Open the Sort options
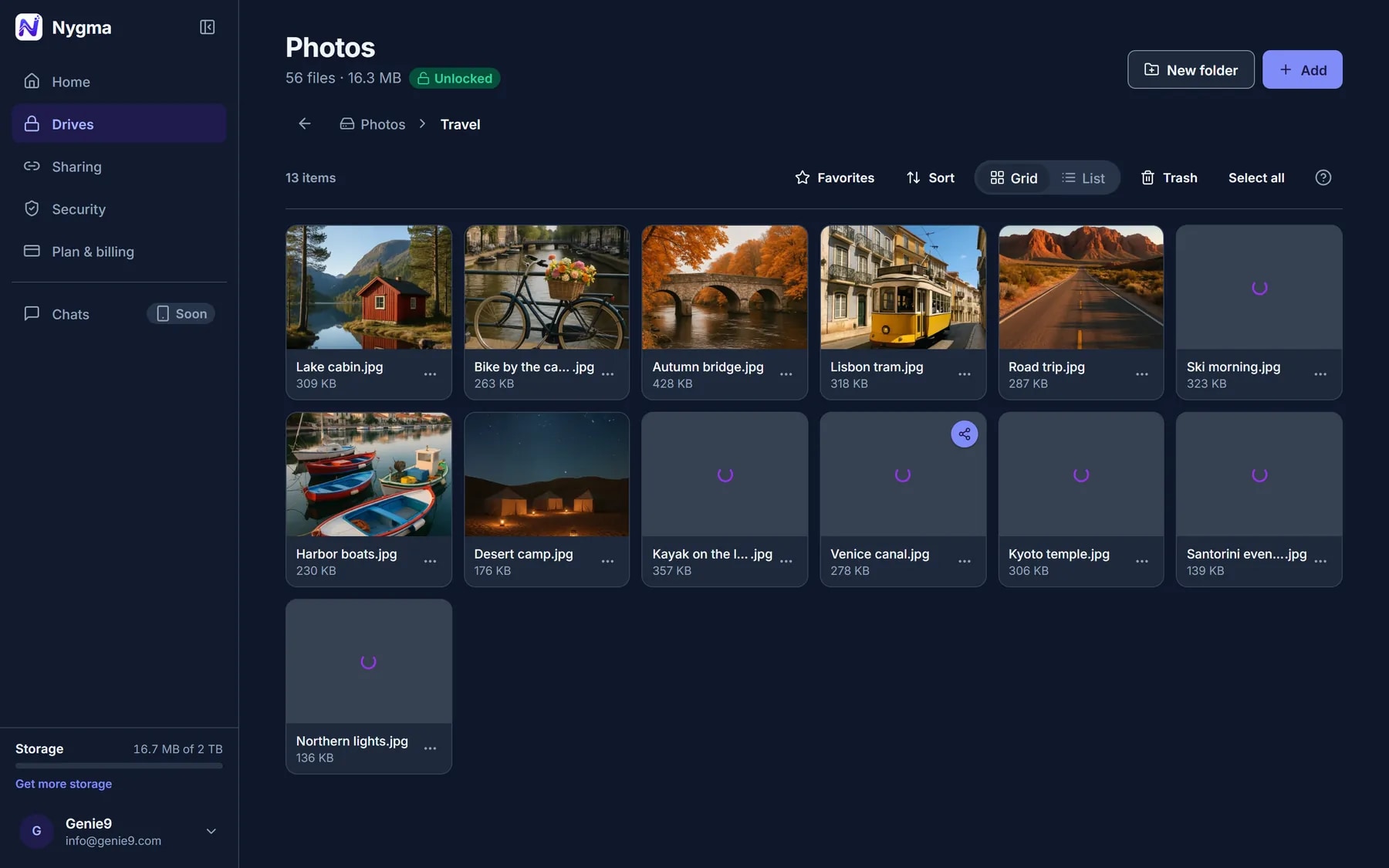Screen dimensions: 1389x868 930,177
